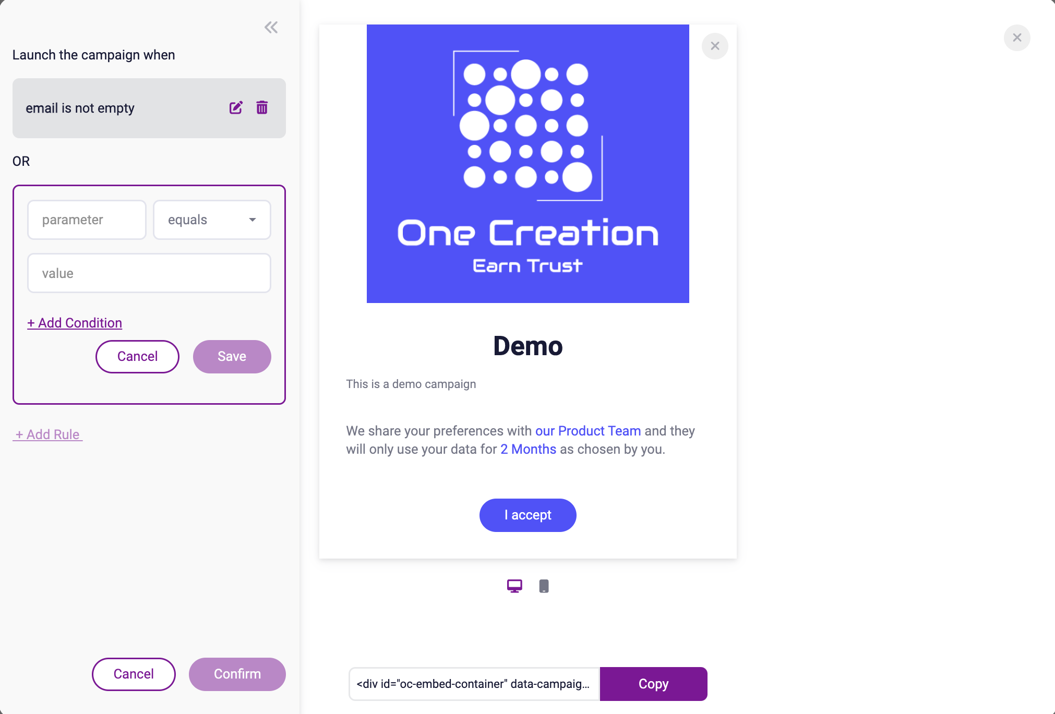Click the value input field
The height and width of the screenshot is (714, 1055).
149,273
